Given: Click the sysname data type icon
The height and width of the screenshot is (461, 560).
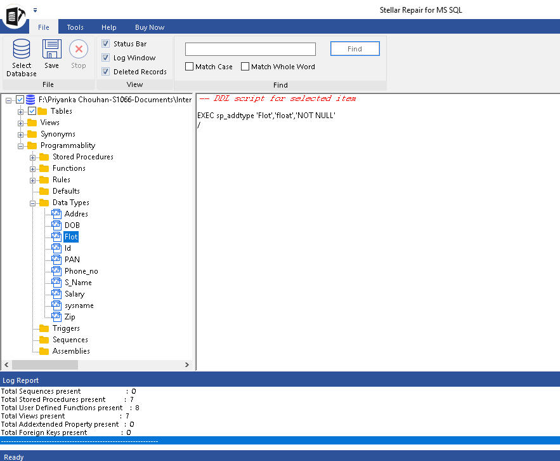Looking at the screenshot, I should coord(56,305).
